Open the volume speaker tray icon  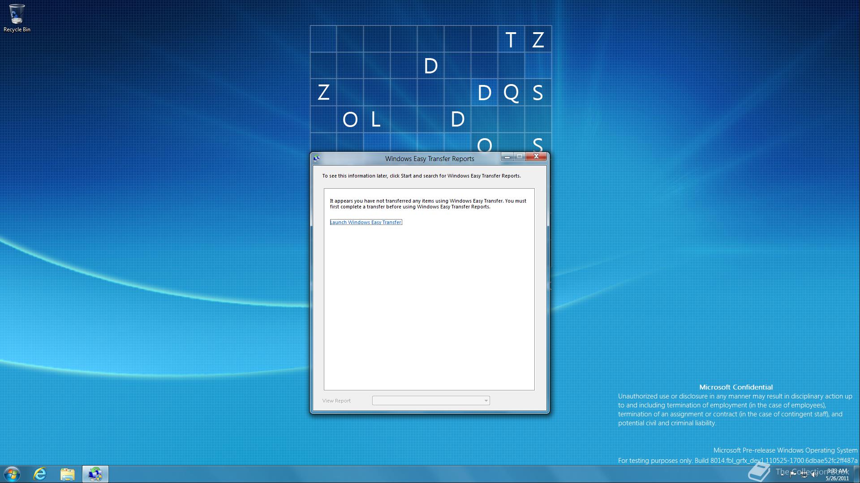(x=815, y=475)
